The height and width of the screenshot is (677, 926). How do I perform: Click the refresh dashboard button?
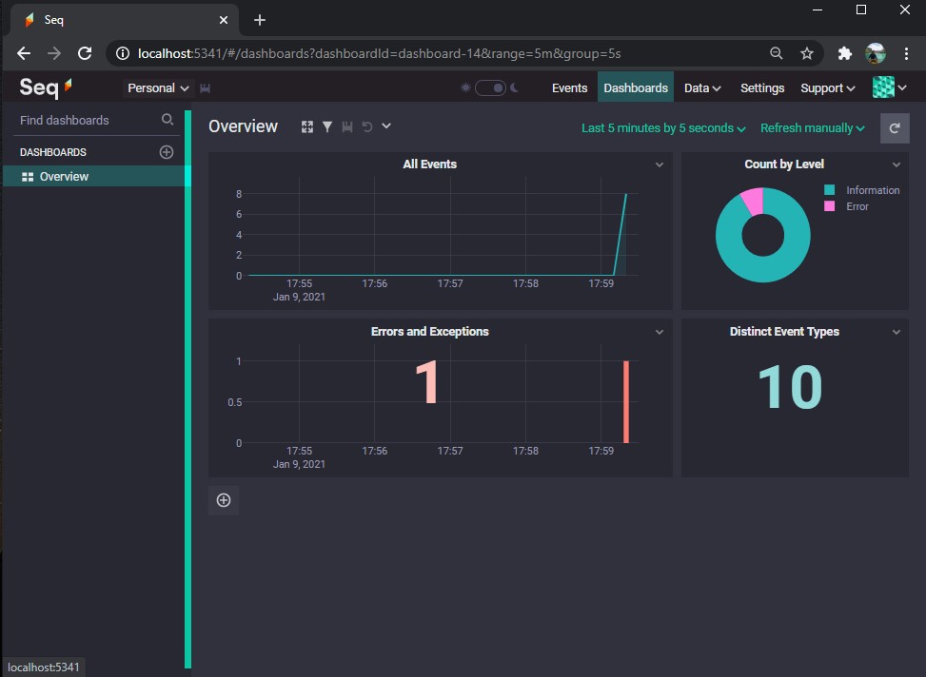(894, 128)
